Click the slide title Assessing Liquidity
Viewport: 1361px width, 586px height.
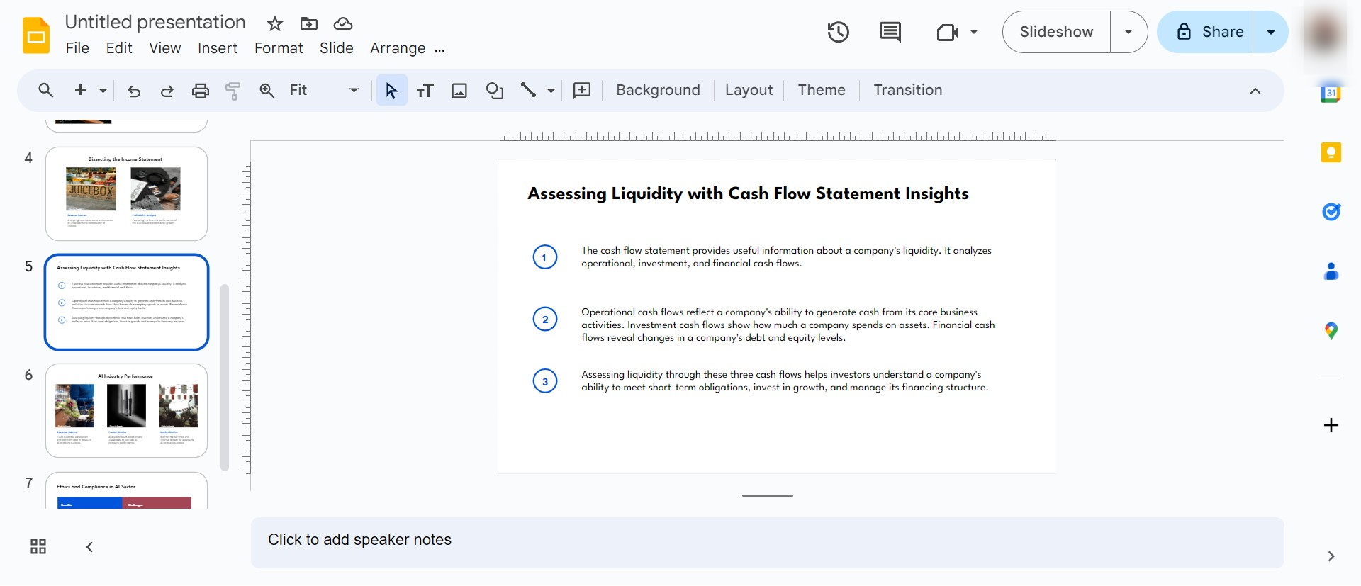point(748,193)
